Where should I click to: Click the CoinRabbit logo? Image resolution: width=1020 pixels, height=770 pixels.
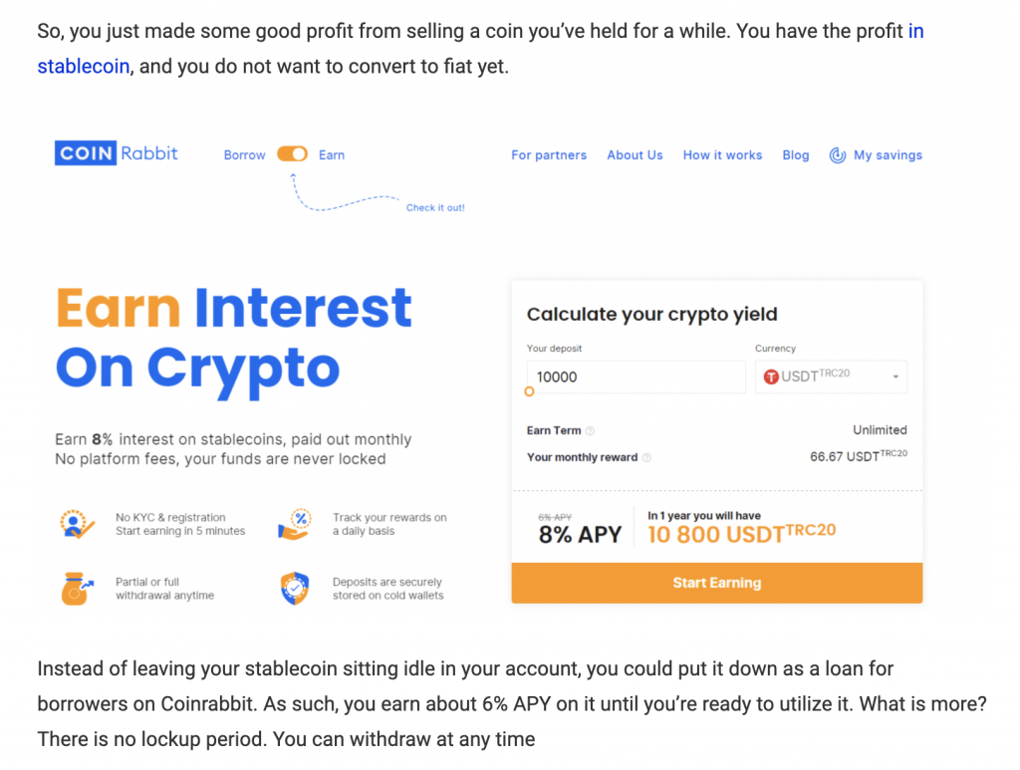[x=116, y=153]
